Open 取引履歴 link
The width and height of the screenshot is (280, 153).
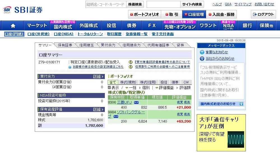point(114,34)
